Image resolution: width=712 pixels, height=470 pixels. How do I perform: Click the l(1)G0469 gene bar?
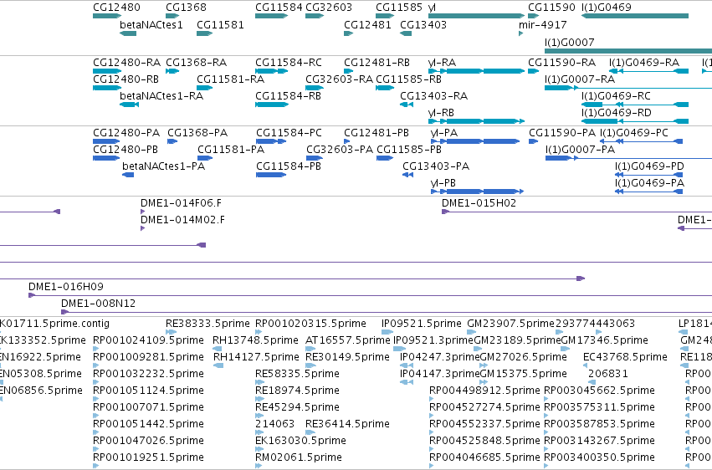point(635,16)
